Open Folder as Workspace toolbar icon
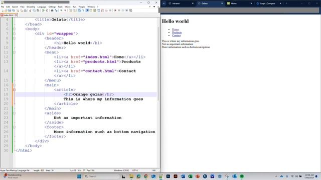 (106, 10)
